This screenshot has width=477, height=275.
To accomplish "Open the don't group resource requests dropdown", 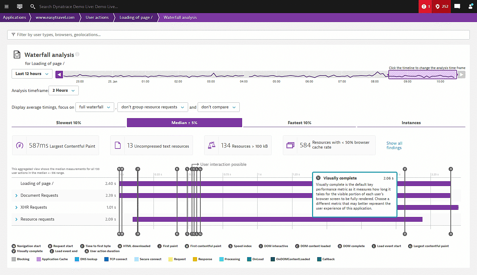I will pyautogui.click(x=153, y=107).
